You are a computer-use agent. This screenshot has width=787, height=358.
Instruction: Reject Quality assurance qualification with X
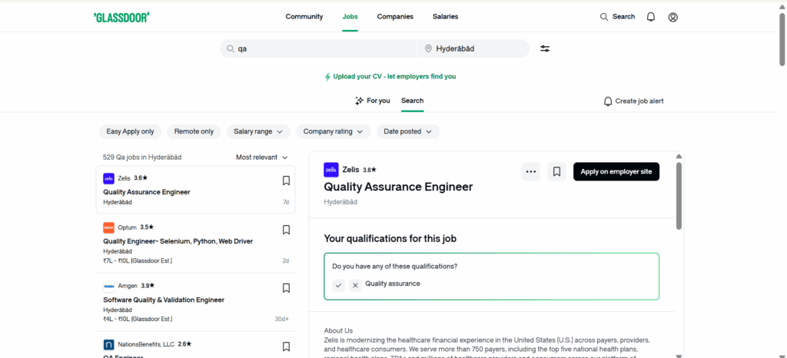point(355,285)
